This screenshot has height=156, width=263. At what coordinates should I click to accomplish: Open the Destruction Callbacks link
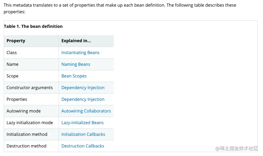(83, 146)
